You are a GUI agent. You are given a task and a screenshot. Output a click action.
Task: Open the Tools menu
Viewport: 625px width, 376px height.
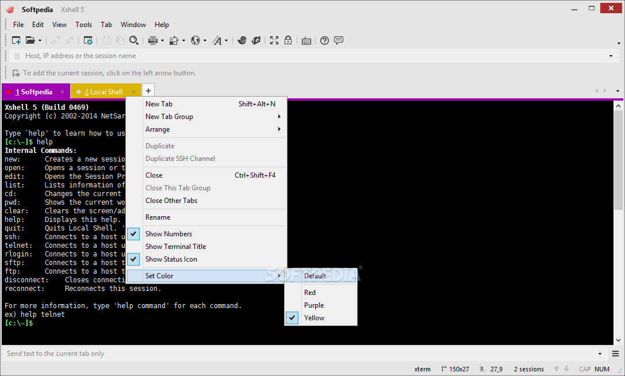(84, 25)
